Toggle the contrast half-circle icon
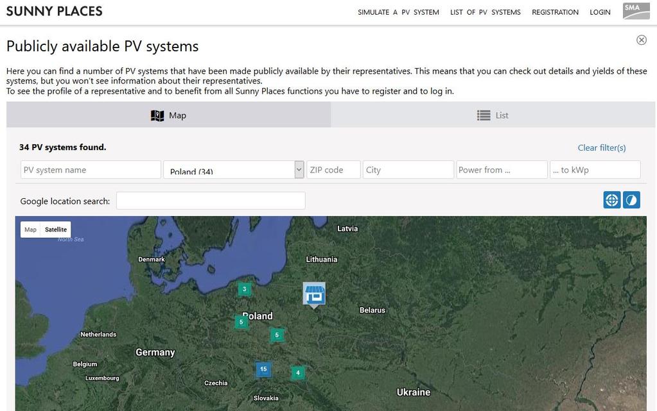Viewport: 657px width, 411px height. pyautogui.click(x=631, y=199)
